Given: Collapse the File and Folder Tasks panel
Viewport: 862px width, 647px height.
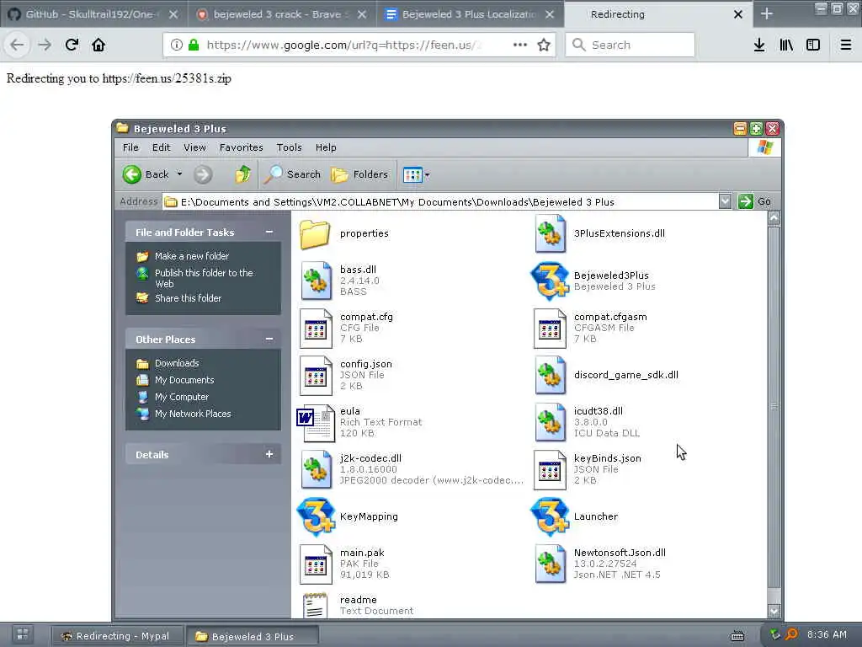Looking at the screenshot, I should (x=269, y=233).
